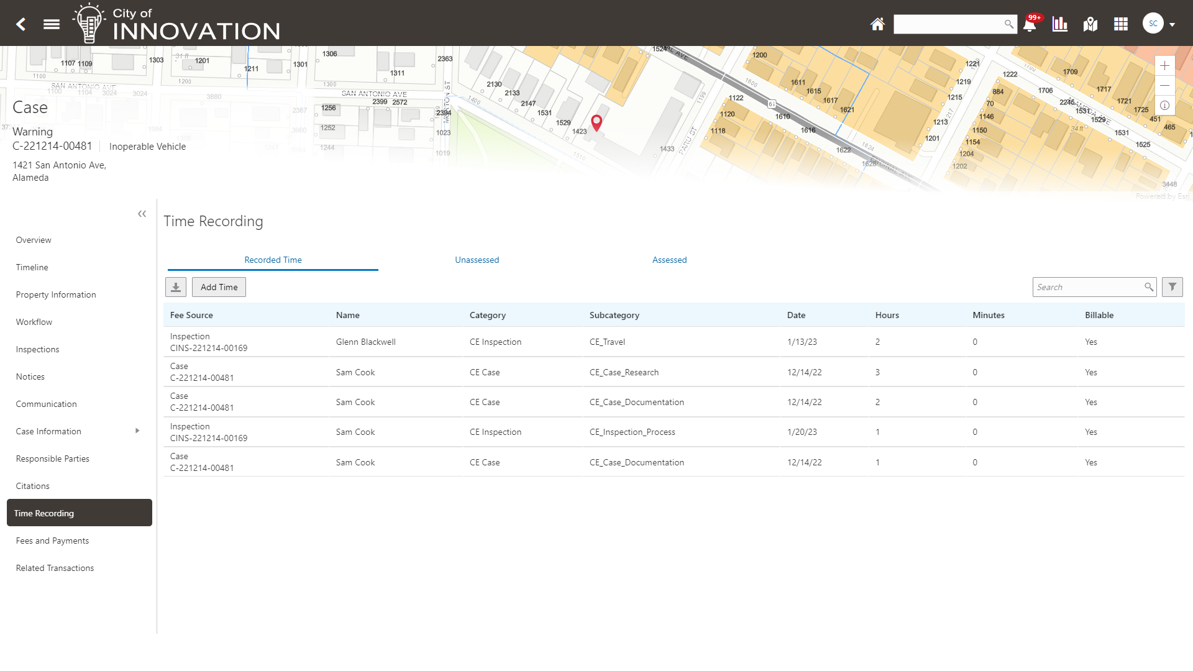Switch to the Unassessed tab
This screenshot has height=671, width=1193.
(x=477, y=260)
